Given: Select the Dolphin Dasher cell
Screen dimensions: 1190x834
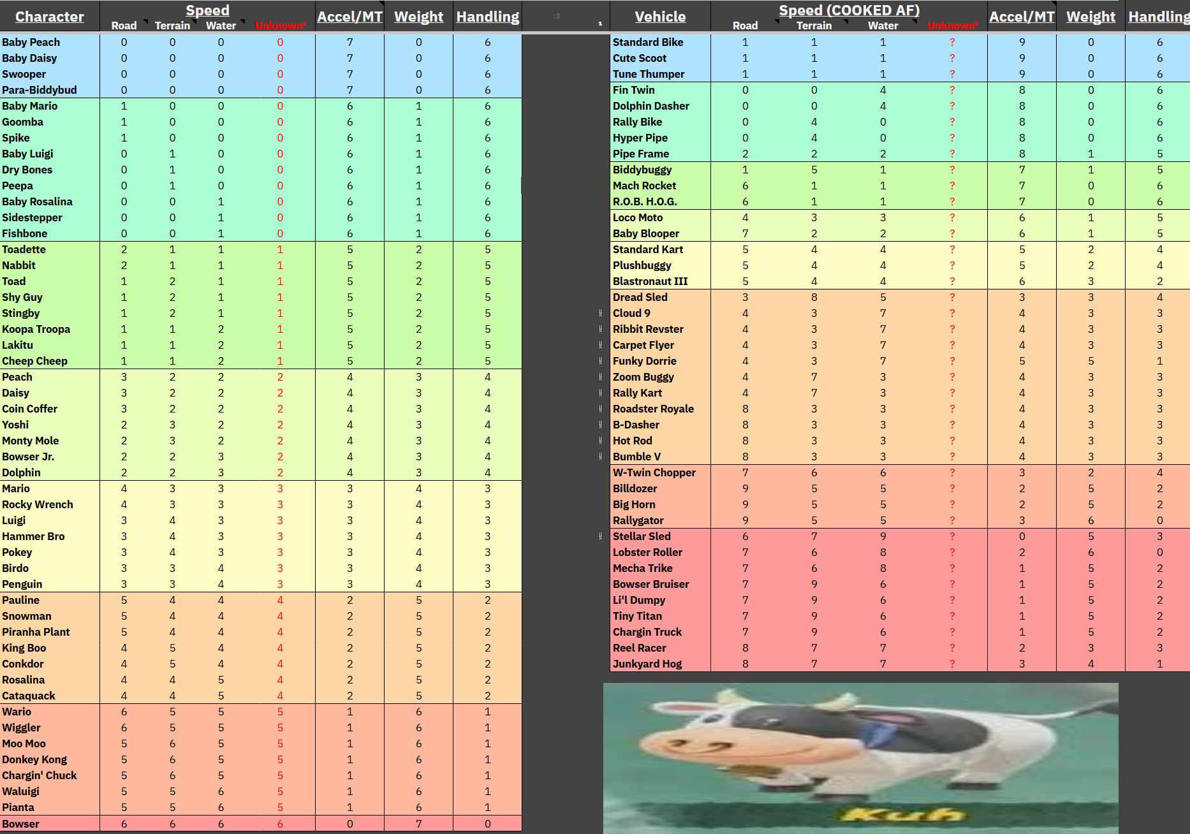Looking at the screenshot, I should [660, 106].
